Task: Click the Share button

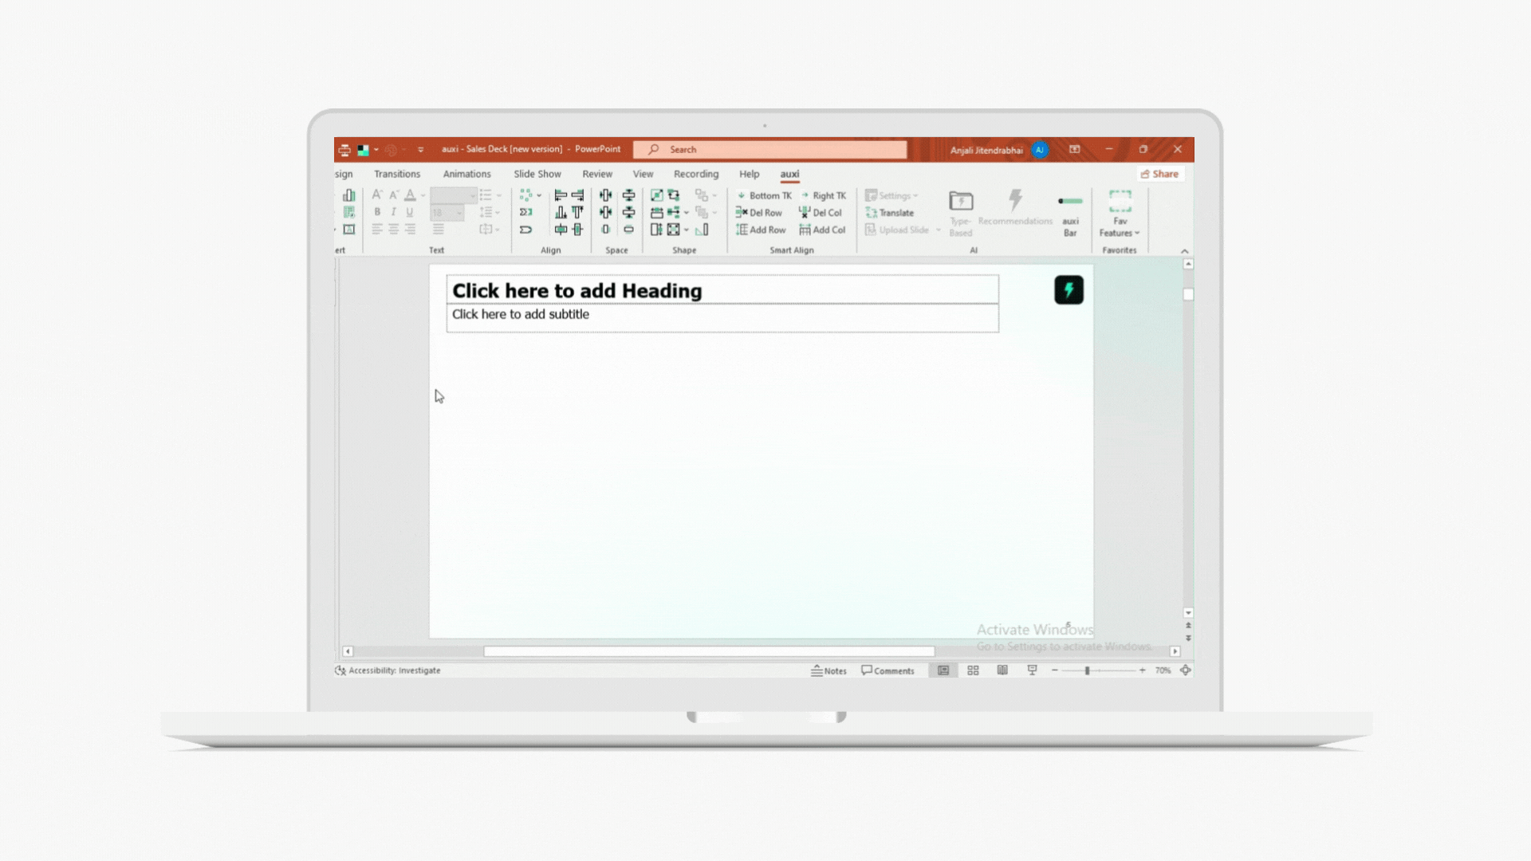Action: [1159, 174]
